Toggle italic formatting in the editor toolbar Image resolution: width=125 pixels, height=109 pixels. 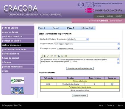point(48,56)
